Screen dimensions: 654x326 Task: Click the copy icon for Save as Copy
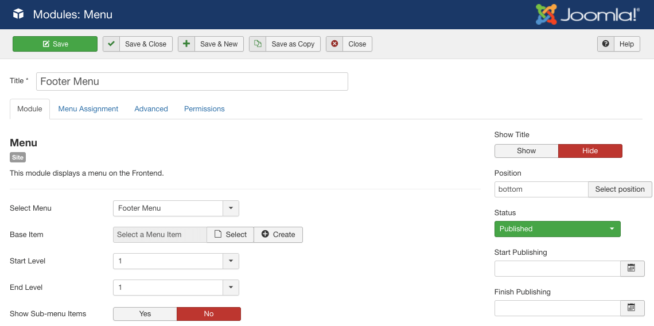[258, 44]
